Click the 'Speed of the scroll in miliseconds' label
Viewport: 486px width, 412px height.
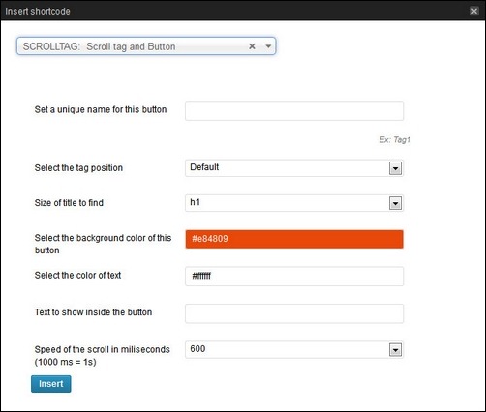(103, 349)
